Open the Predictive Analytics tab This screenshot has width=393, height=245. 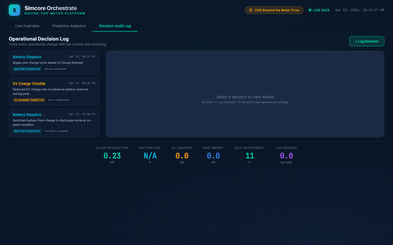(x=69, y=26)
